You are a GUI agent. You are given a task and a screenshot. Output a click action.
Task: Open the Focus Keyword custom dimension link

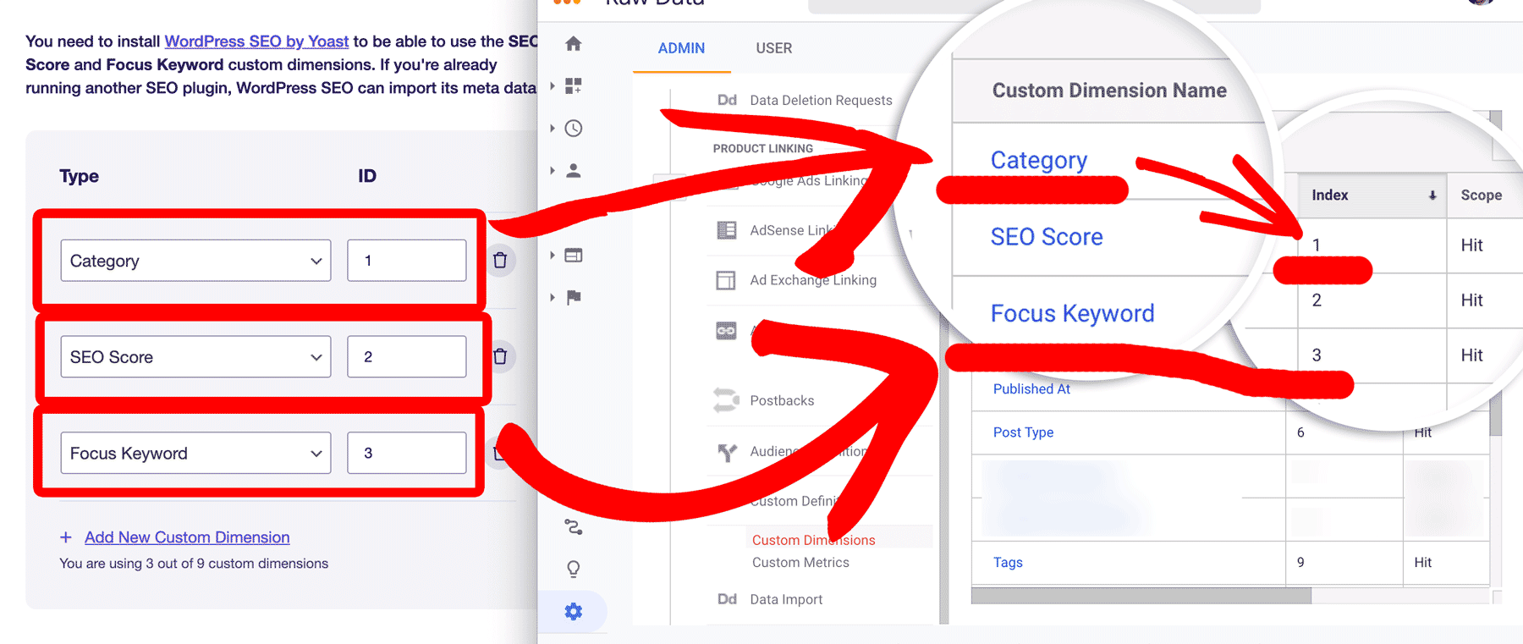click(x=1072, y=314)
